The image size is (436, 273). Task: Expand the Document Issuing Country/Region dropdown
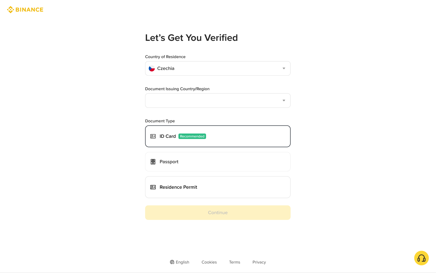218,100
